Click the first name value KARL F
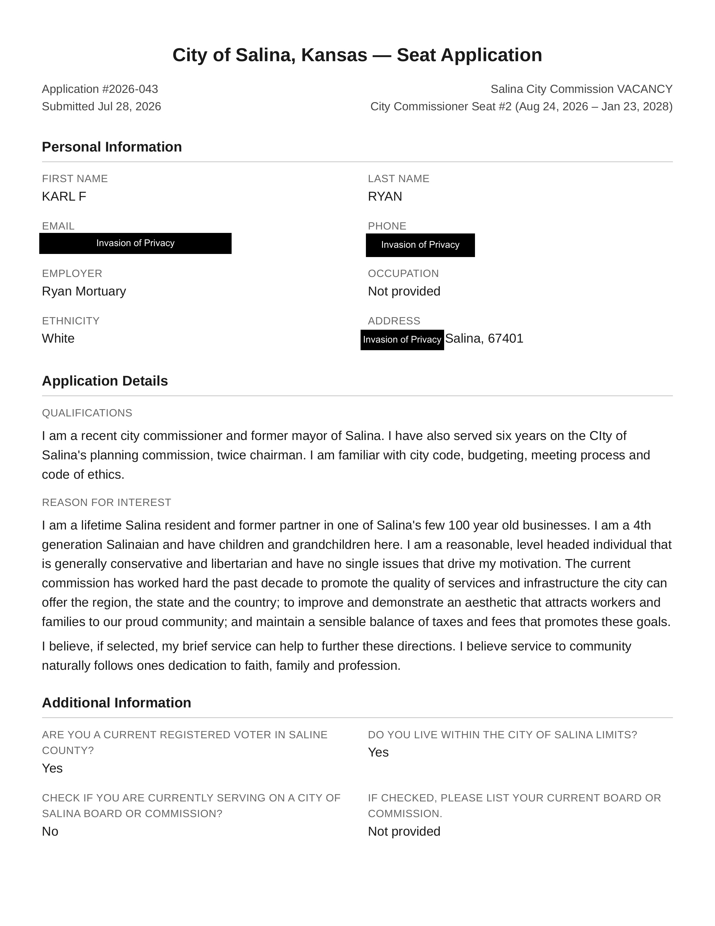Screen dimensions: 715x926 point(64,196)
